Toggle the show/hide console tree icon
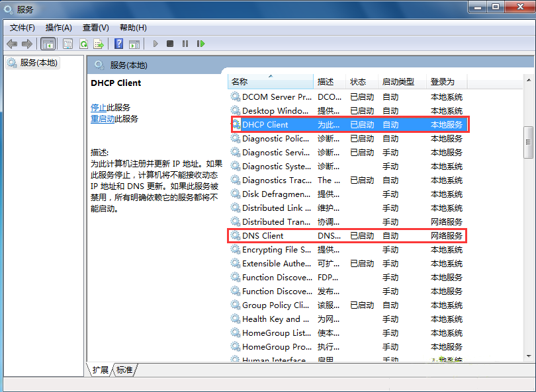Image resolution: width=536 pixels, height=392 pixels. tap(48, 44)
